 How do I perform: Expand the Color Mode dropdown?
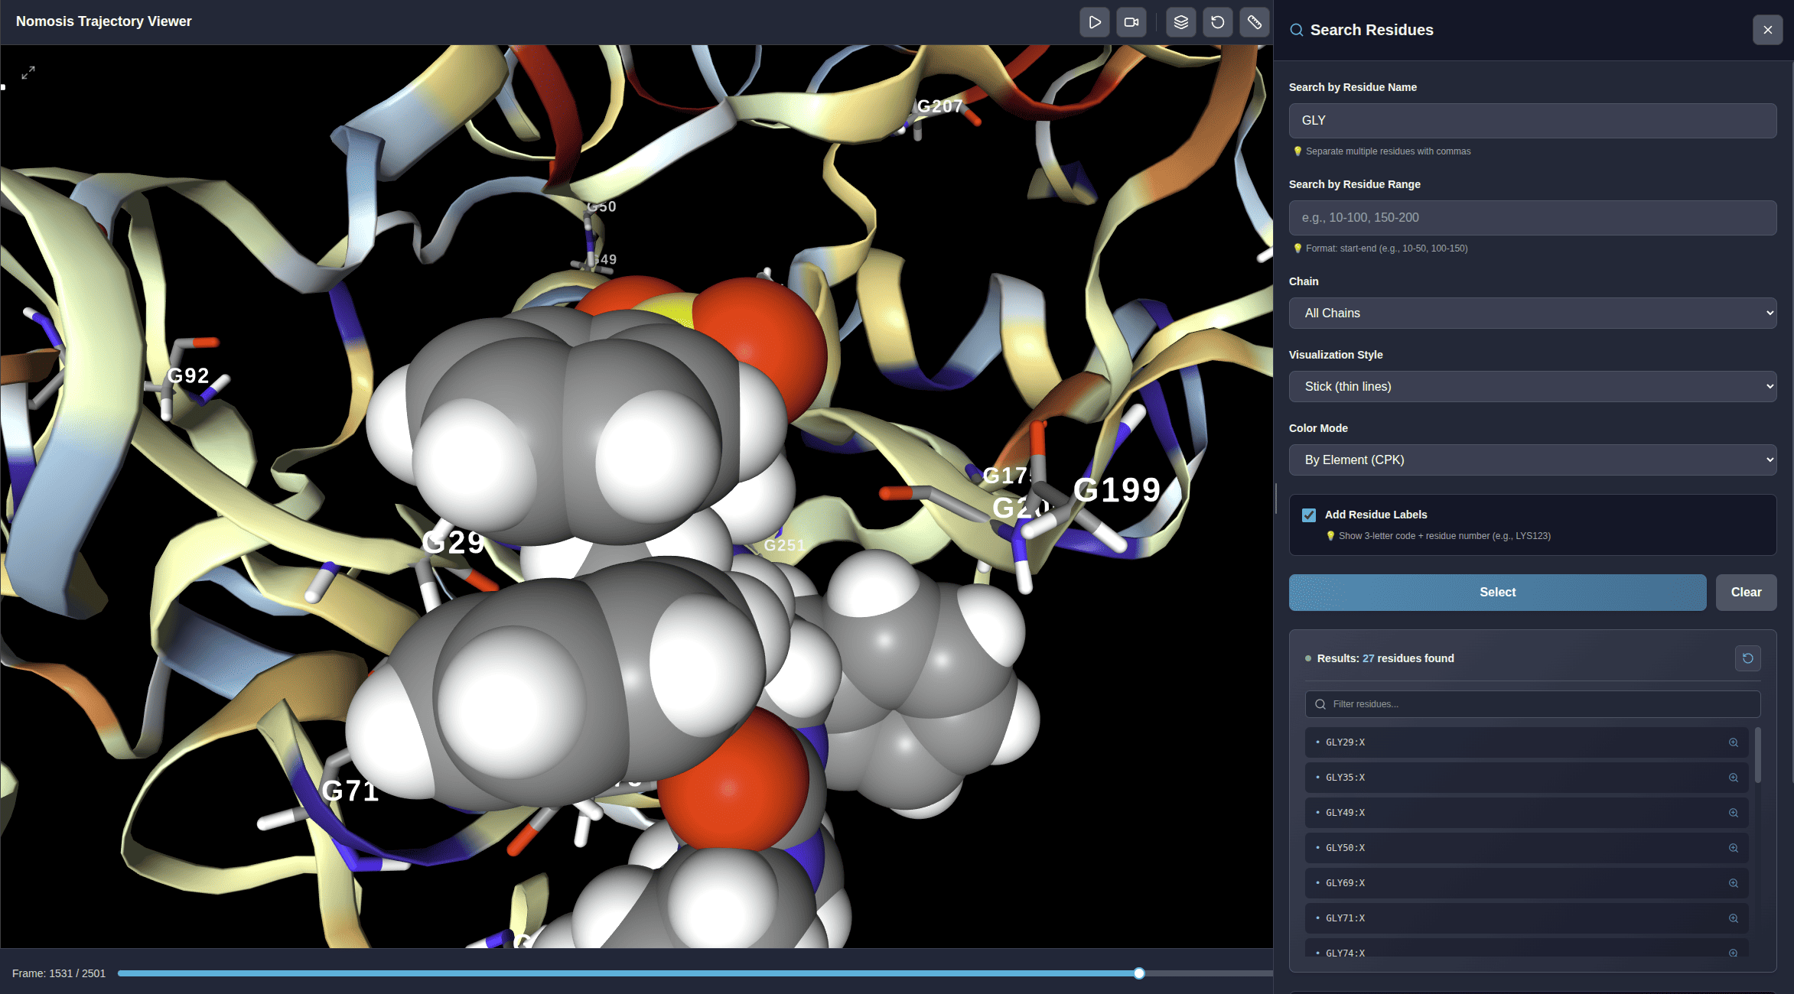pyautogui.click(x=1532, y=460)
